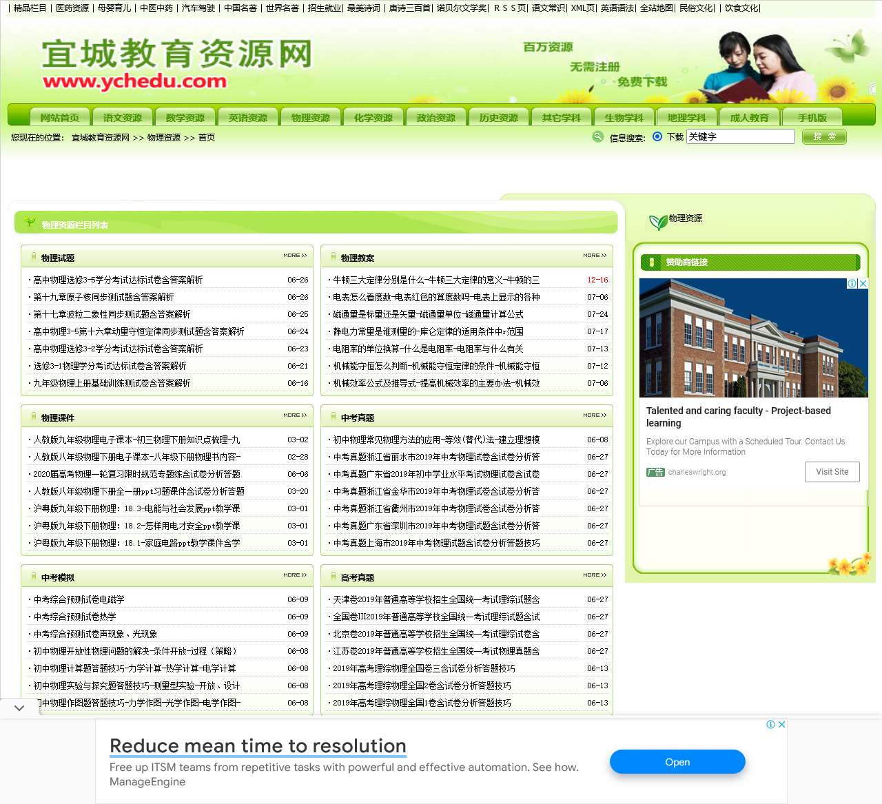
Task: Switch to the 化学资源 navigation tab
Action: [x=373, y=117]
